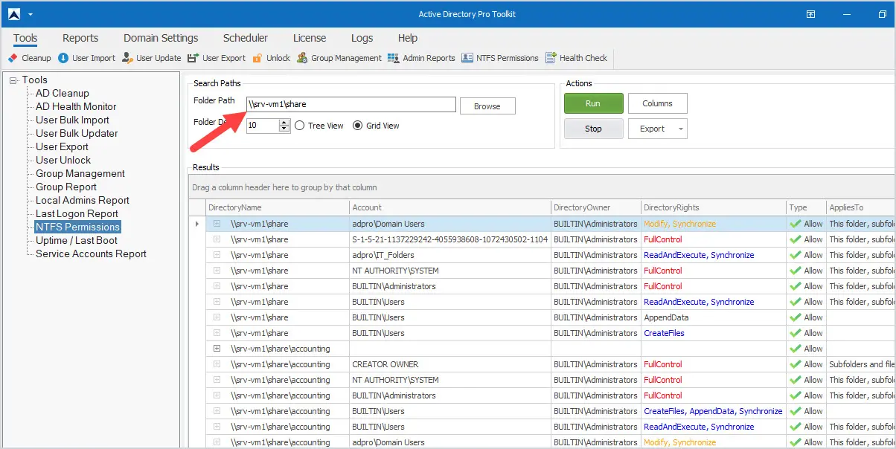Image resolution: width=896 pixels, height=449 pixels.
Task: Select Uptime / Last Boot in tree
Action: point(77,241)
